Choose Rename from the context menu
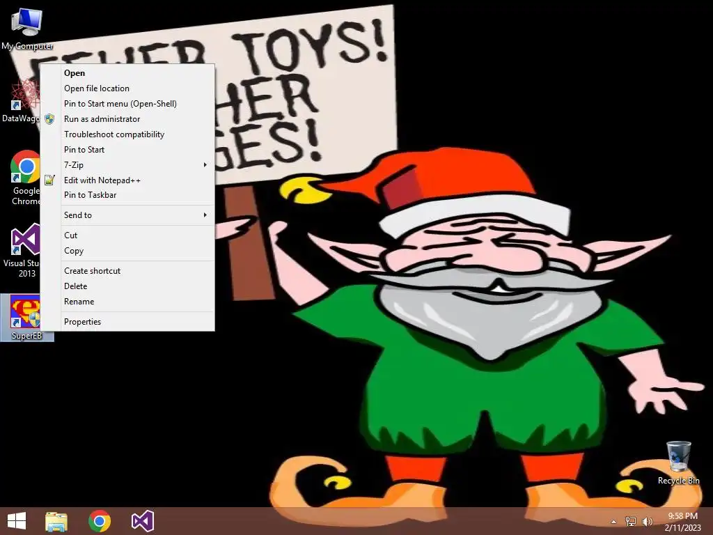Screen dimensions: 713x535 click(127, 302)
